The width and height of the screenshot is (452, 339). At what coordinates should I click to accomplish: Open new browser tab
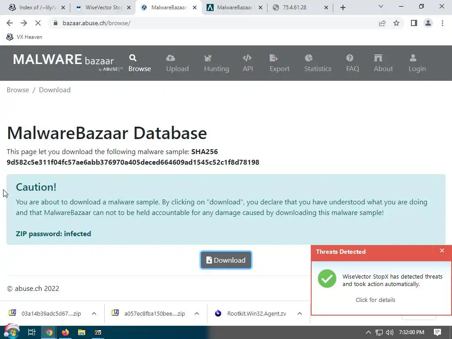tap(343, 8)
